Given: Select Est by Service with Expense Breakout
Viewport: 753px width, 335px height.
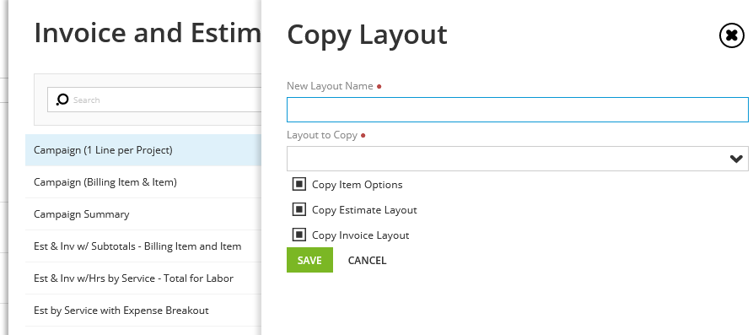Looking at the screenshot, I should (143, 311).
